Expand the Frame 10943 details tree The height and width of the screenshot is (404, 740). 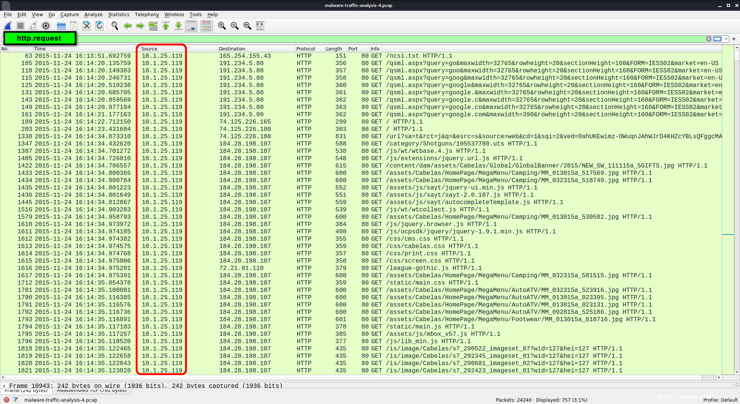coord(4,386)
